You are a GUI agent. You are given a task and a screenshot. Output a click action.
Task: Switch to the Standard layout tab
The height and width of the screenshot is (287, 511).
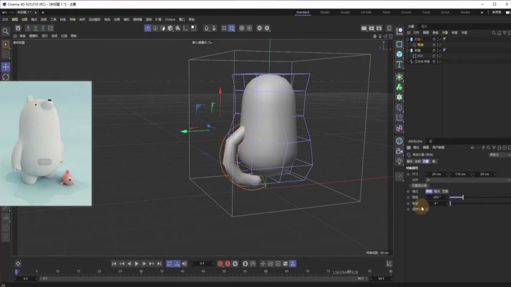point(302,13)
